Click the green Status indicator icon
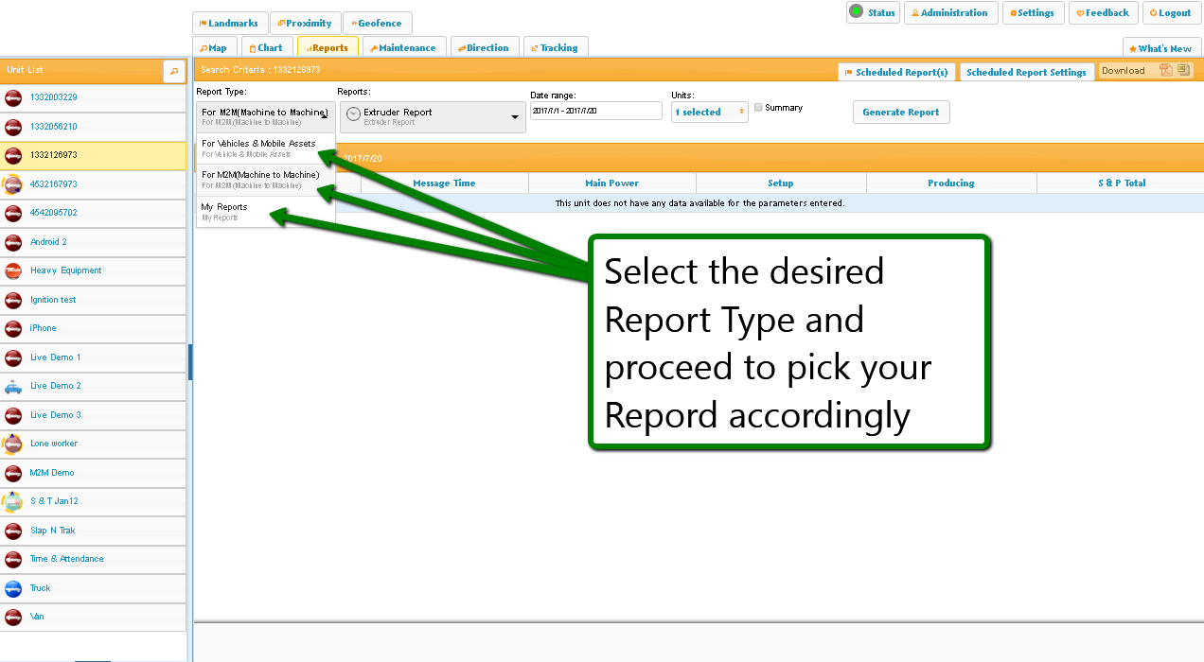 pos(856,11)
